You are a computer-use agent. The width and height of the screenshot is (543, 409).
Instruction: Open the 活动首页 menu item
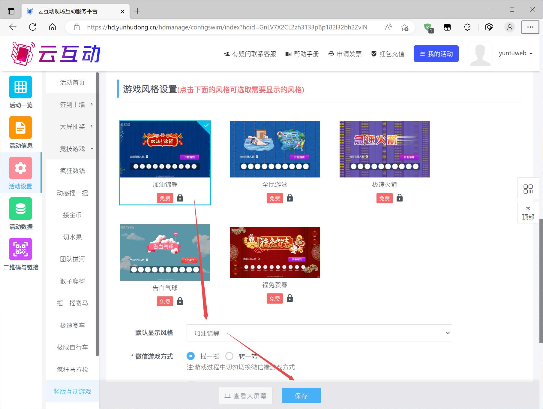72,83
